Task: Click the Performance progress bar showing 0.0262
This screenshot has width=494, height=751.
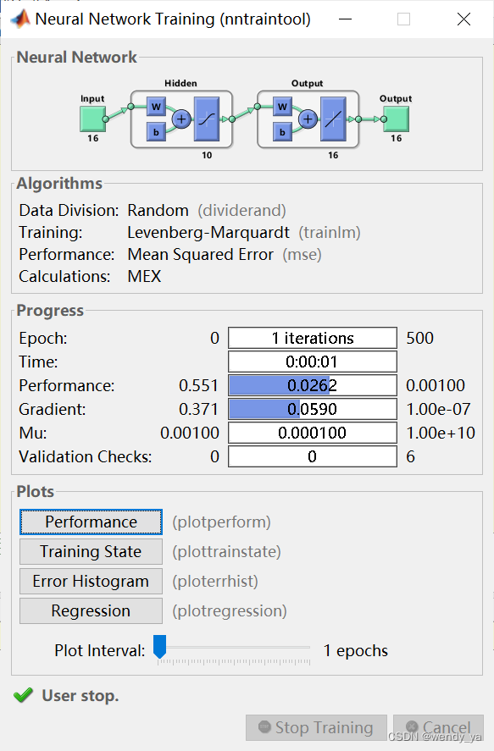Action: [313, 385]
